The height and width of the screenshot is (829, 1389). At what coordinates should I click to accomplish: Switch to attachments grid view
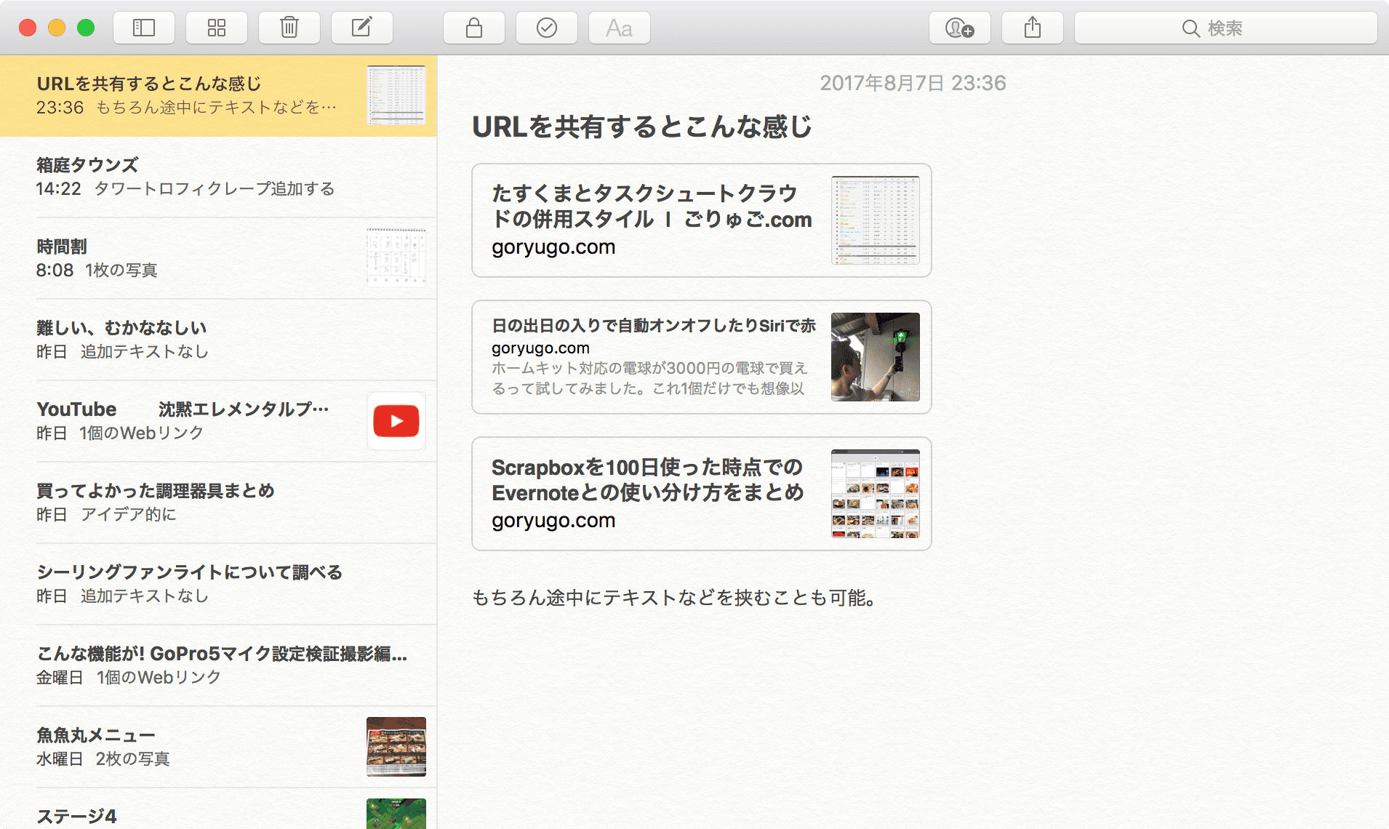click(x=217, y=28)
